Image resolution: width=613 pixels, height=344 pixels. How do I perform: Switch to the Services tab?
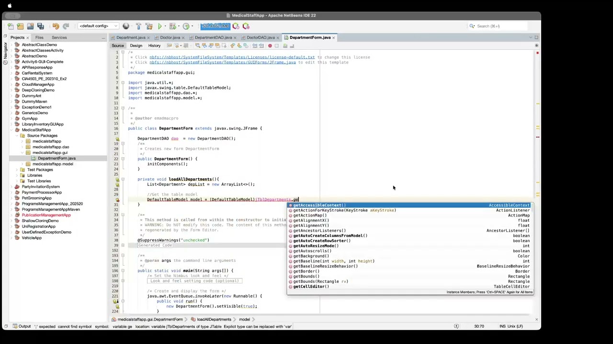click(59, 37)
